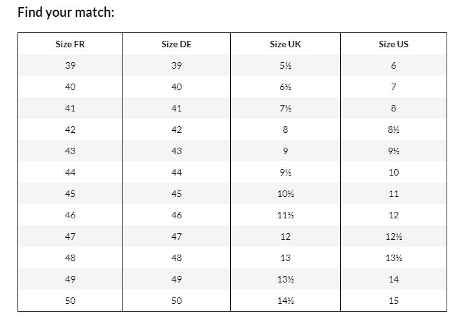Click the "Find your match:" heading
Screen dimensions: 455x322
65,12
